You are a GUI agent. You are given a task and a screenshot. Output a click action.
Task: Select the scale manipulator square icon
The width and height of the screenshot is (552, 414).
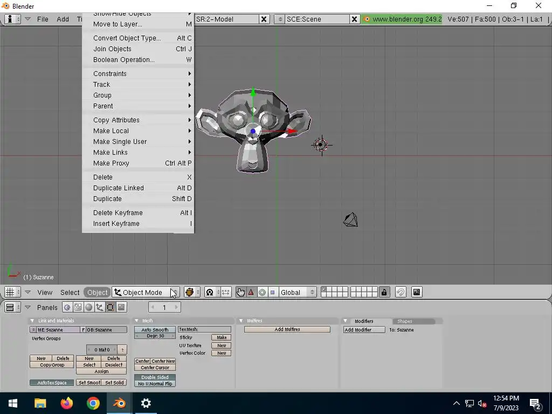click(x=272, y=292)
